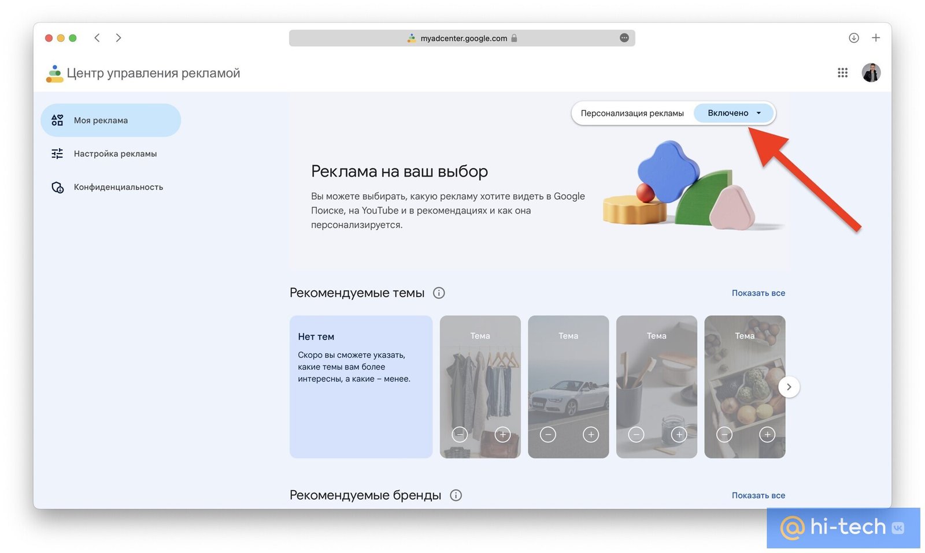Open the clothing topic thumbnail
Image resolution: width=925 pixels, height=553 pixels.
480,387
